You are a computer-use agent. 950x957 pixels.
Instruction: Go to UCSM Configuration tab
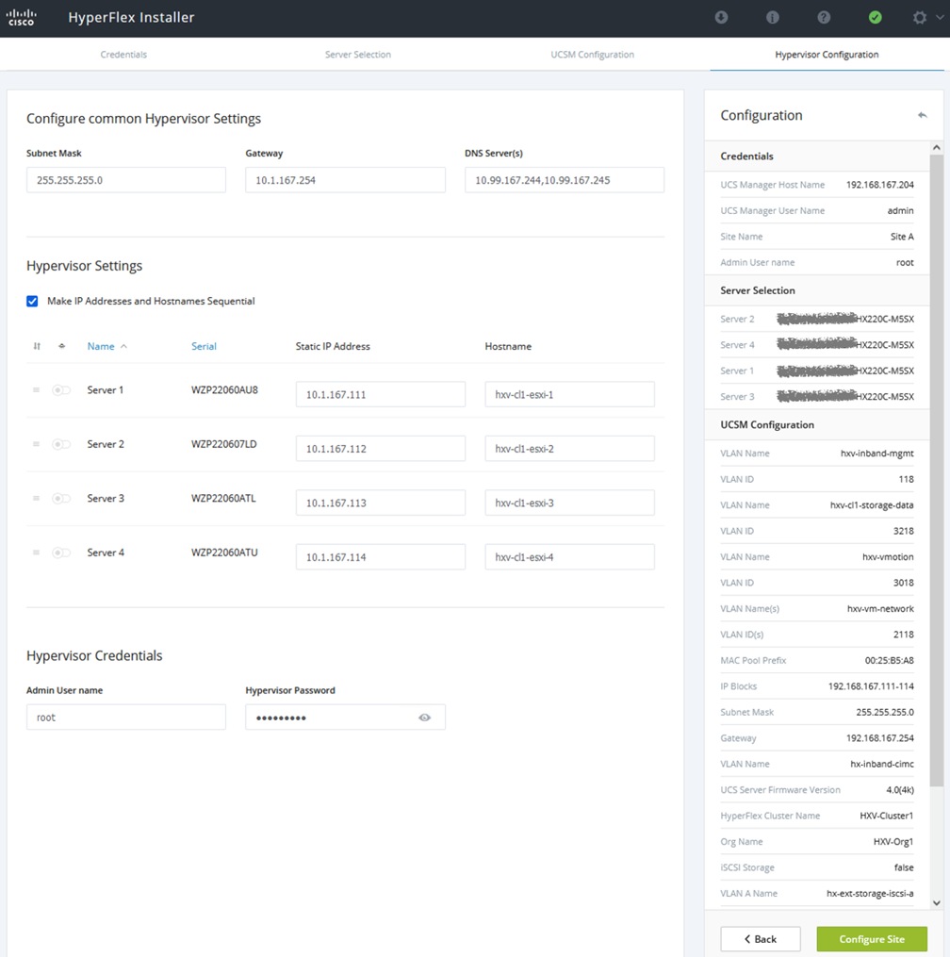click(x=593, y=55)
